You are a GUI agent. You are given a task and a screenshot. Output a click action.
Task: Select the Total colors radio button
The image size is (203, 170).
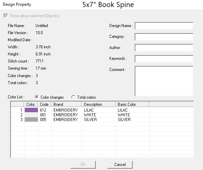(x=73, y=97)
